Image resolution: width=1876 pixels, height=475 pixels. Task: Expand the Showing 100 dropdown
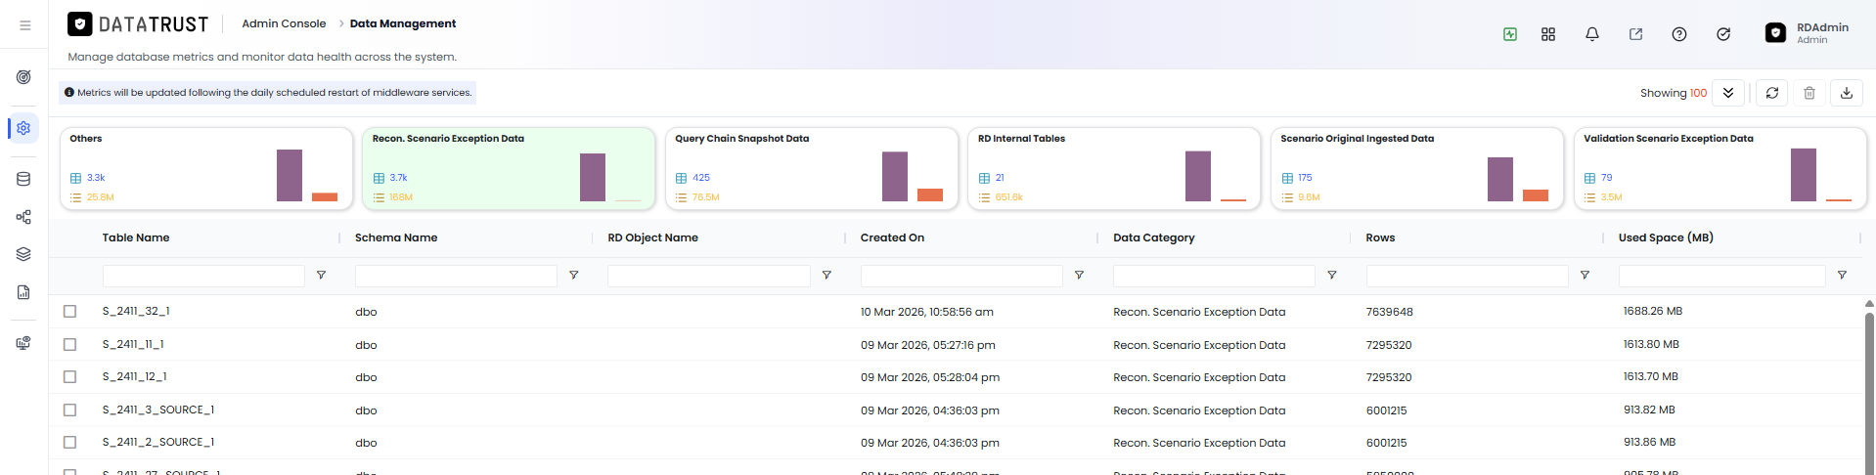[1728, 93]
